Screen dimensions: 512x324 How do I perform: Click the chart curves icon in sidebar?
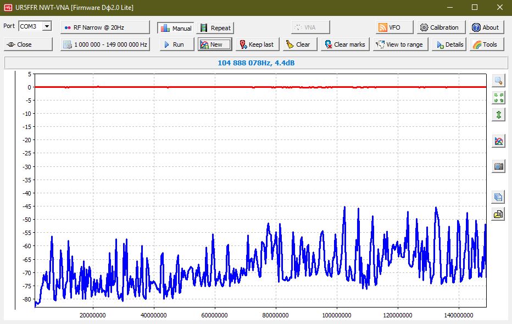(498, 141)
